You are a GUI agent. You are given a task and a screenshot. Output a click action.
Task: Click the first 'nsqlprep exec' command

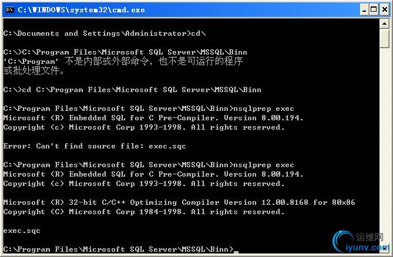(x=264, y=109)
